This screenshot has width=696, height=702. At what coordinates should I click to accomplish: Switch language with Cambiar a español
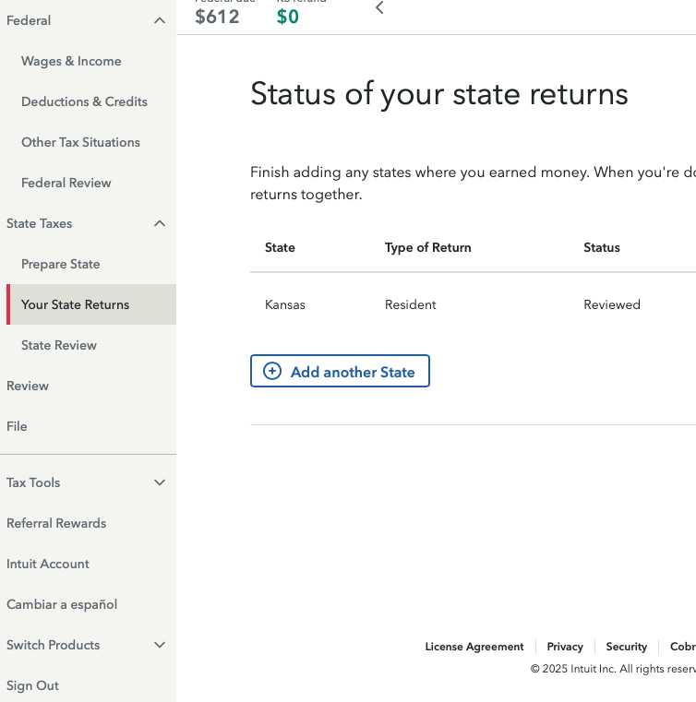coord(62,604)
